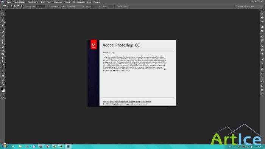Select the Crop tool
Image resolution: width=265 pixels, height=149 pixels.
[3, 29]
